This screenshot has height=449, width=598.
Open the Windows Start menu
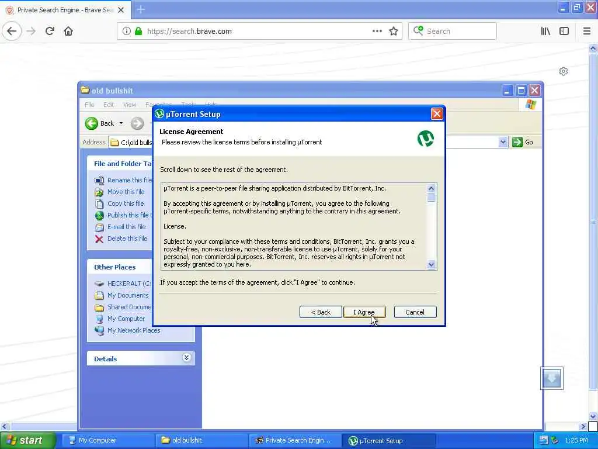click(28, 440)
